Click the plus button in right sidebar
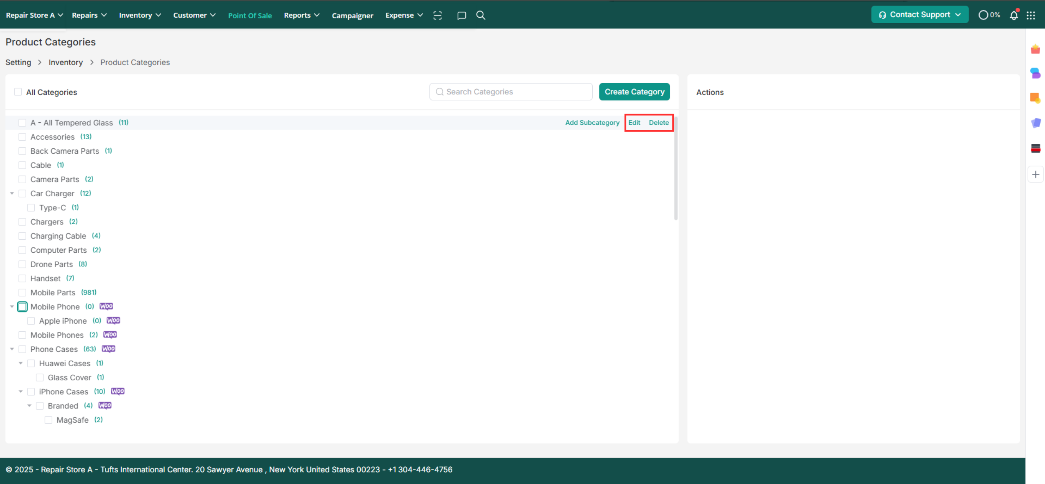Viewport: 1045px width, 484px height. 1035,174
